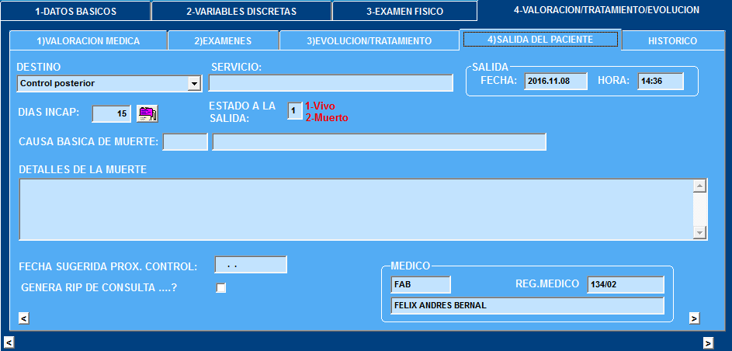732x351 pixels.
Task: Open the 2-VARIABLES DISCRETAS tab
Action: (241, 11)
